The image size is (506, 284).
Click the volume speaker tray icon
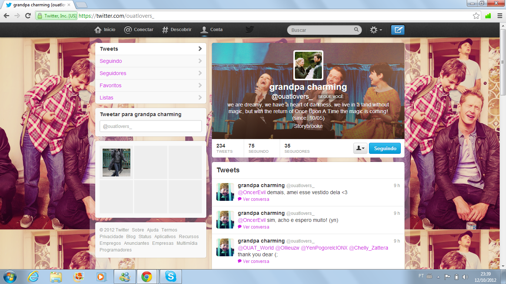465,277
